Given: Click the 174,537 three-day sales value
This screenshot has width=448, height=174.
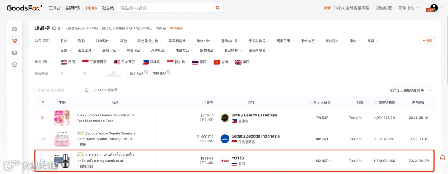Looking at the screenshot, I should click(322, 118).
